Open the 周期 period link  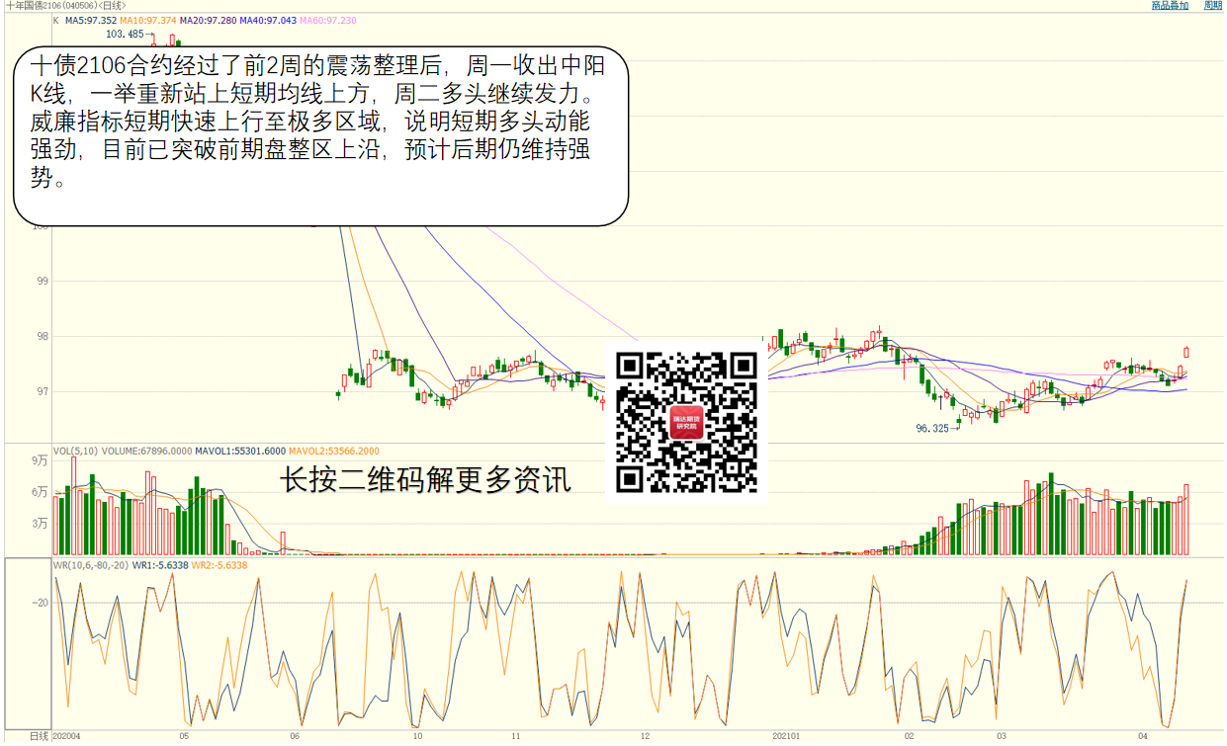point(1212,6)
